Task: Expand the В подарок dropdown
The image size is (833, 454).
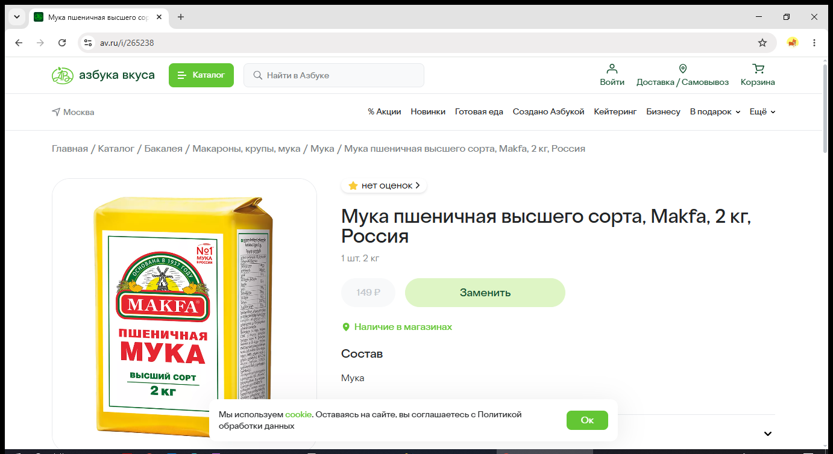Action: tap(715, 112)
